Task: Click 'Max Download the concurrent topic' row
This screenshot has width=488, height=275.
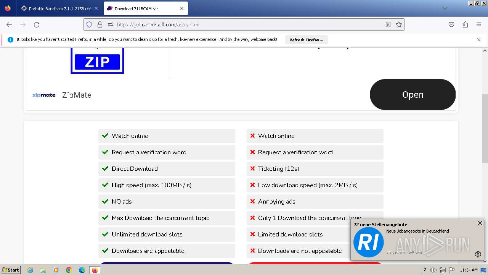Action: 167,218
